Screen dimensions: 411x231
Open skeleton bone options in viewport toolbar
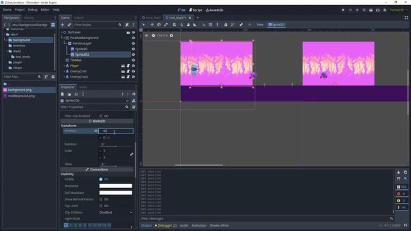click(x=241, y=24)
